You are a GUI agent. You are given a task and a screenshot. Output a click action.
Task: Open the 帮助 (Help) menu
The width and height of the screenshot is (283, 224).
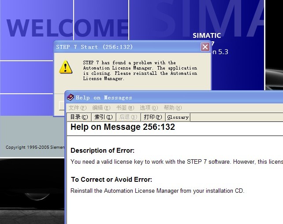172,108
